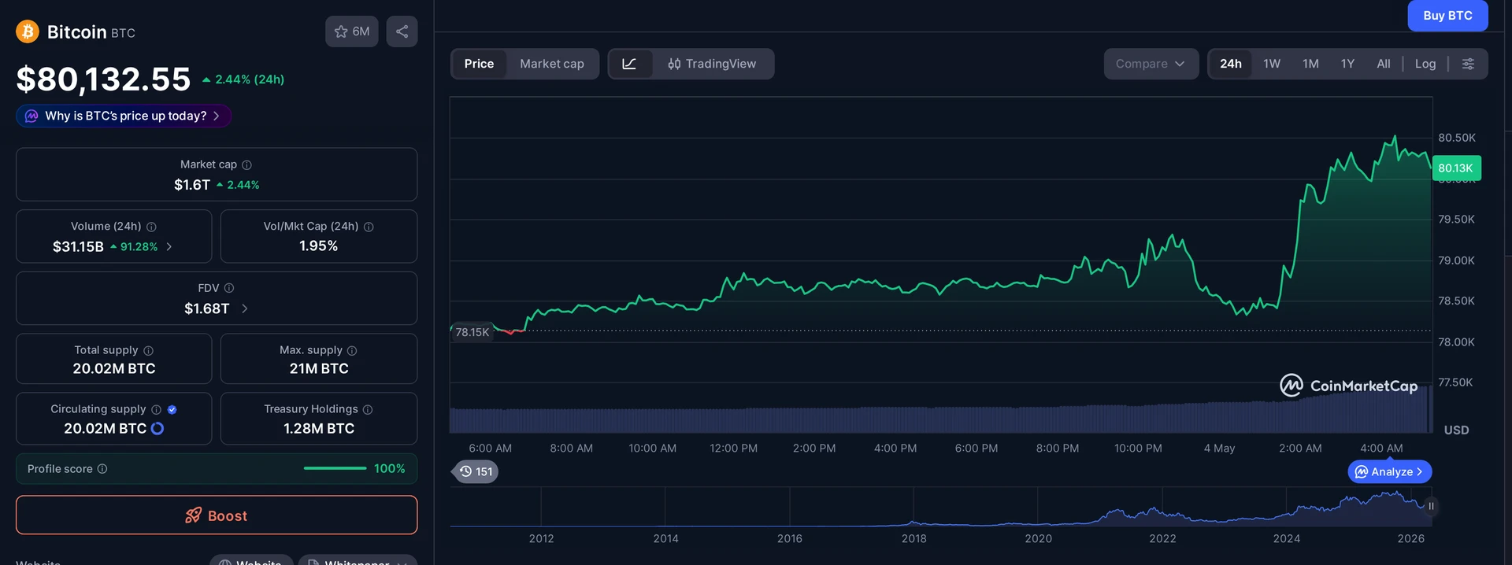Add Bitcoin to watchlist via star button
Screen dimensions: 1512x565
(352, 31)
